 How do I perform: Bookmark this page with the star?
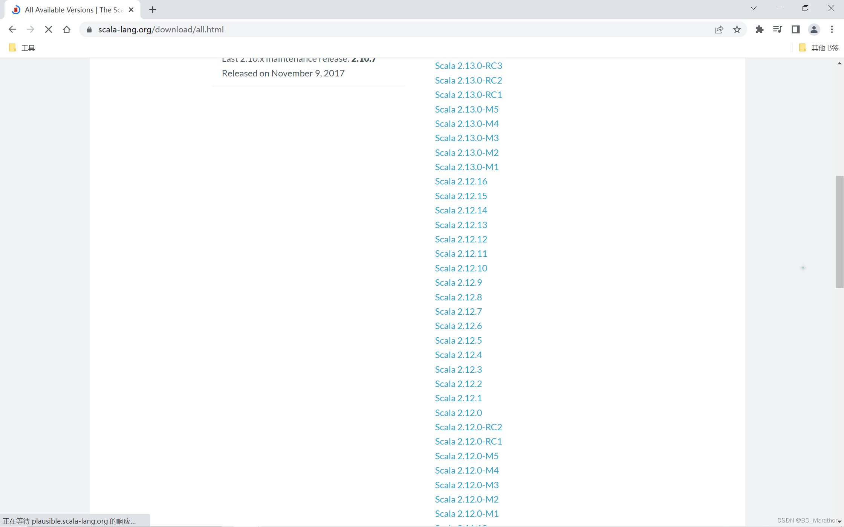coord(737,29)
